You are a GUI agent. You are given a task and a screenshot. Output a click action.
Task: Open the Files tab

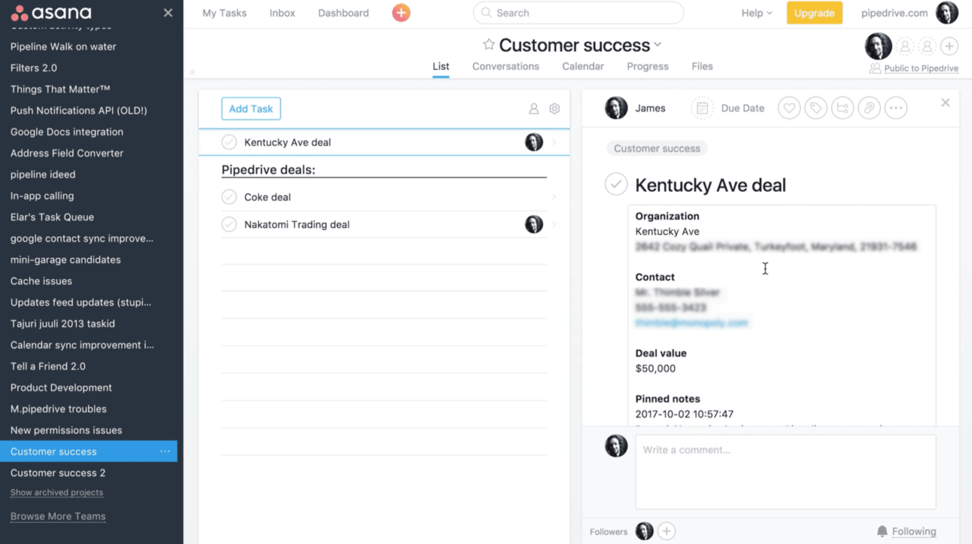702,66
